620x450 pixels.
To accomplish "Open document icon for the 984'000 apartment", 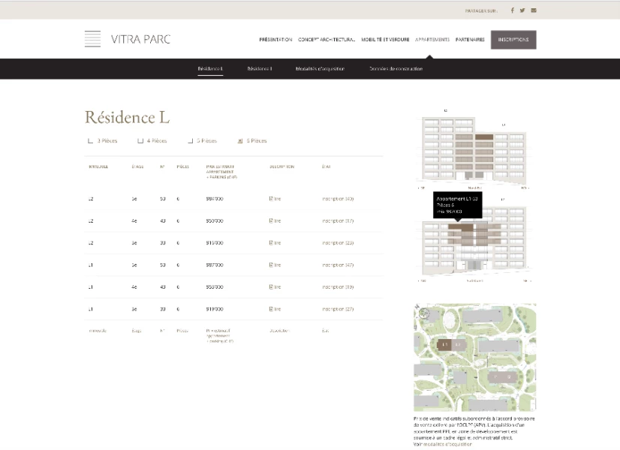I will click(271, 199).
